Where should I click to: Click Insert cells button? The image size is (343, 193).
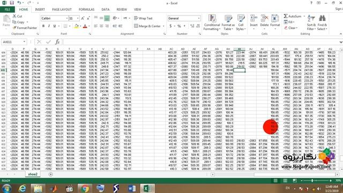253,22
